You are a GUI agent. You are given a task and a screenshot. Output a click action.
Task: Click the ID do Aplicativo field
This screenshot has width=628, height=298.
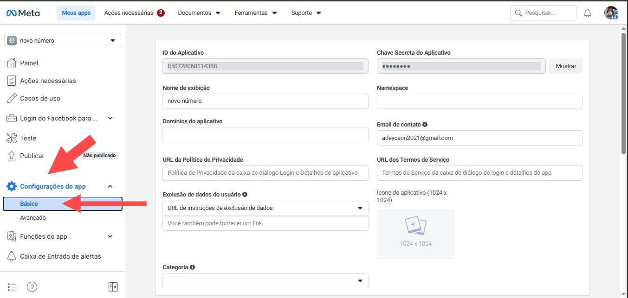[x=265, y=66]
